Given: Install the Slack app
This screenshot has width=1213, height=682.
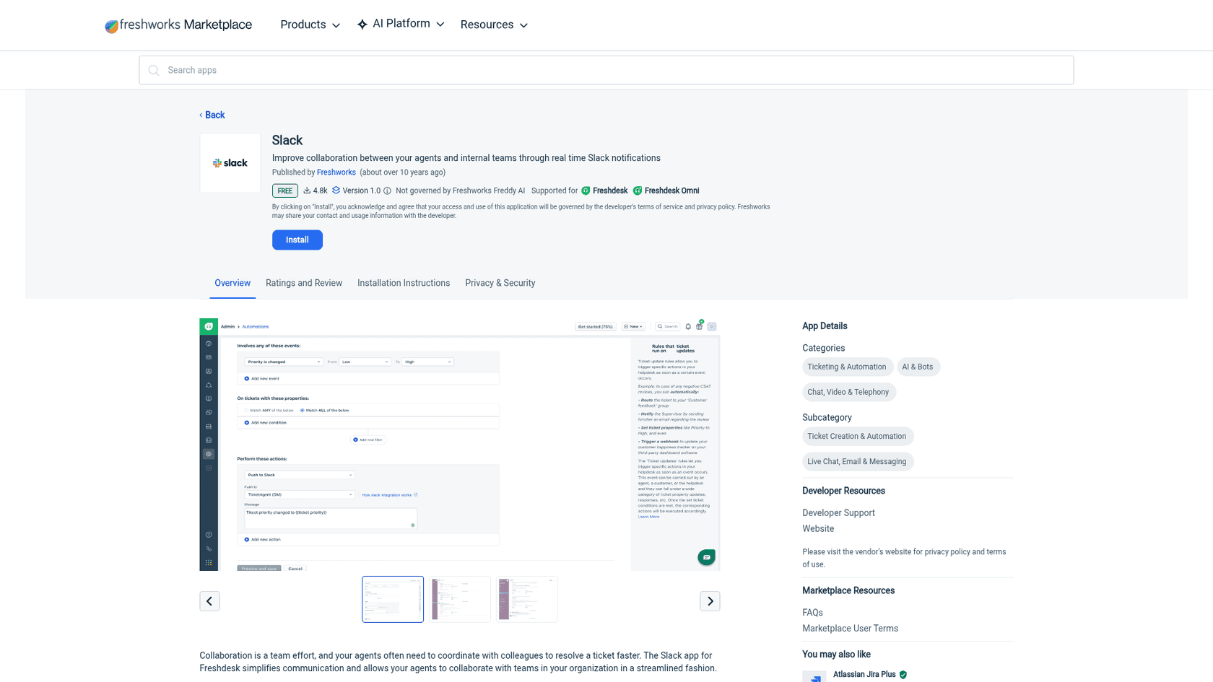Looking at the screenshot, I should tap(297, 240).
